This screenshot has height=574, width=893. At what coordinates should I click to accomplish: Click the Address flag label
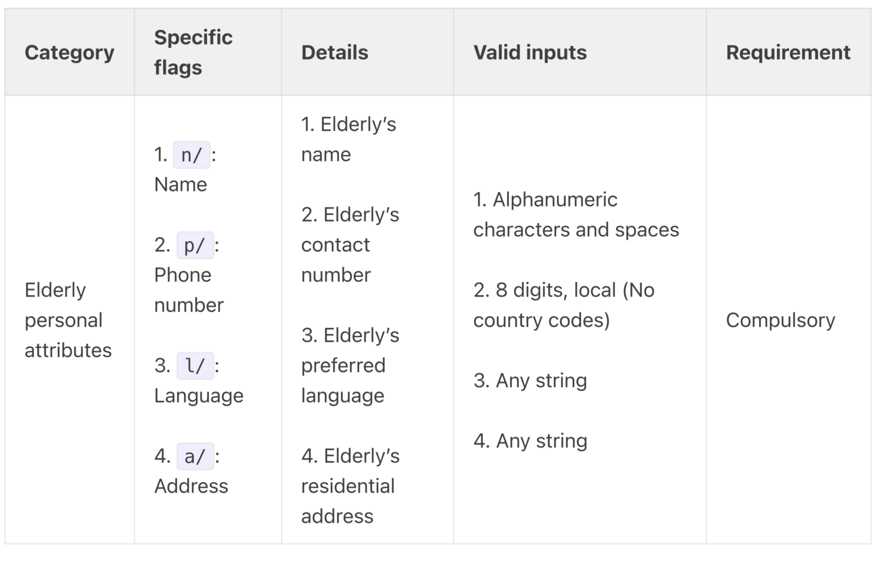(191, 486)
